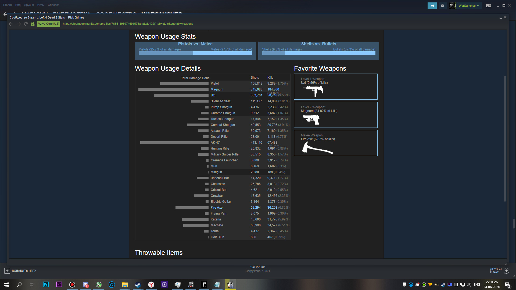Click the green SSL lock icon
The width and height of the screenshot is (516, 290).
click(33, 24)
